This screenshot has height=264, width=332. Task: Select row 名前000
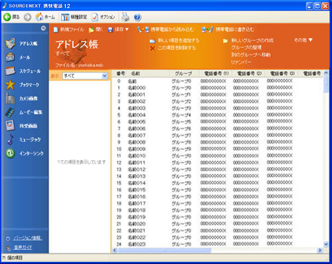point(217,88)
